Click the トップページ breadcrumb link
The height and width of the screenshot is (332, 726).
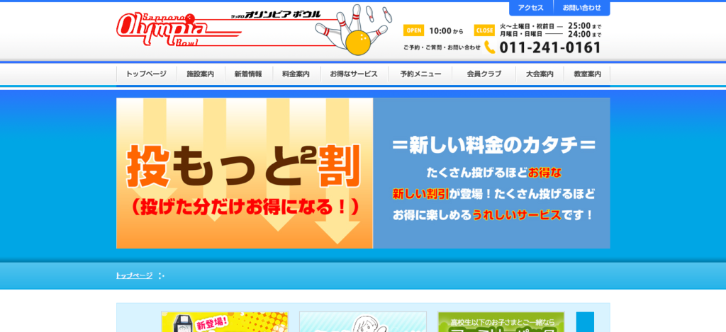coord(134,275)
